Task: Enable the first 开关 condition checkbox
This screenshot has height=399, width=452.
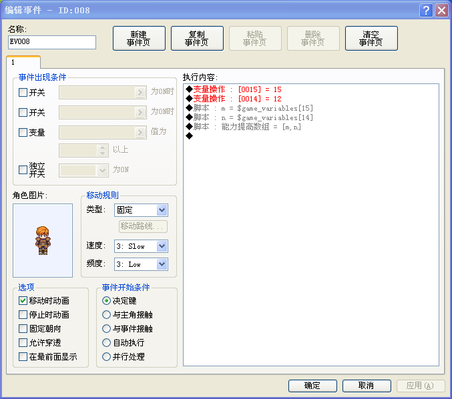Action: point(23,93)
